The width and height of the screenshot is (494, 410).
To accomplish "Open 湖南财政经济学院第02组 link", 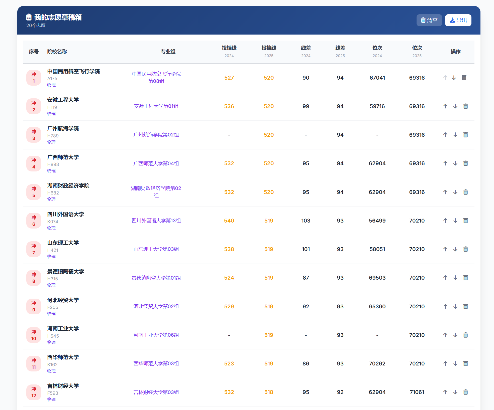I will [x=156, y=192].
